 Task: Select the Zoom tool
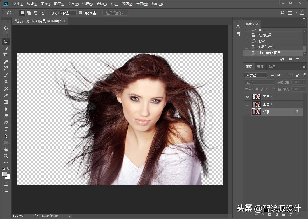6,156
